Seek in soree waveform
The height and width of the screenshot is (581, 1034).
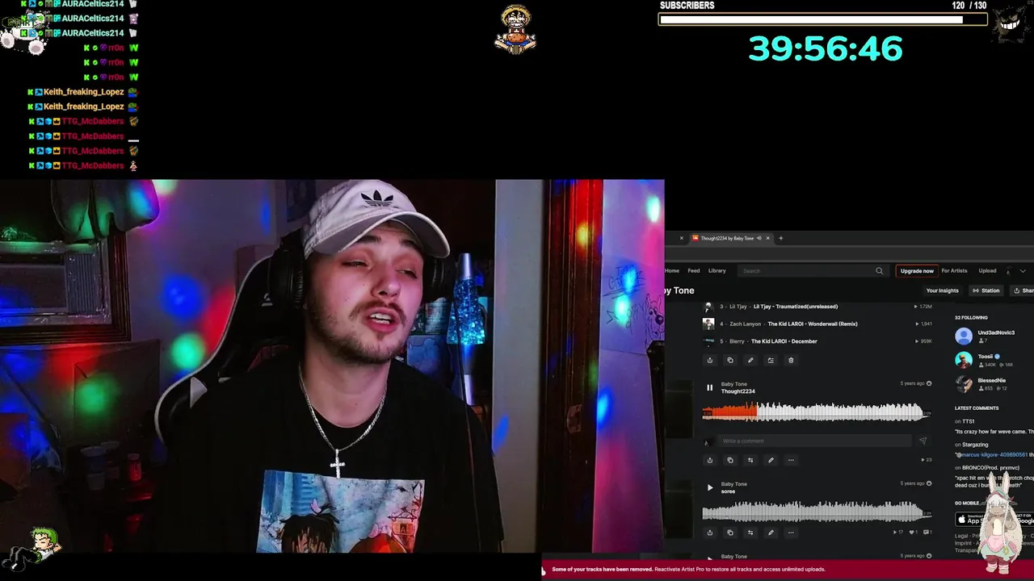pos(816,512)
